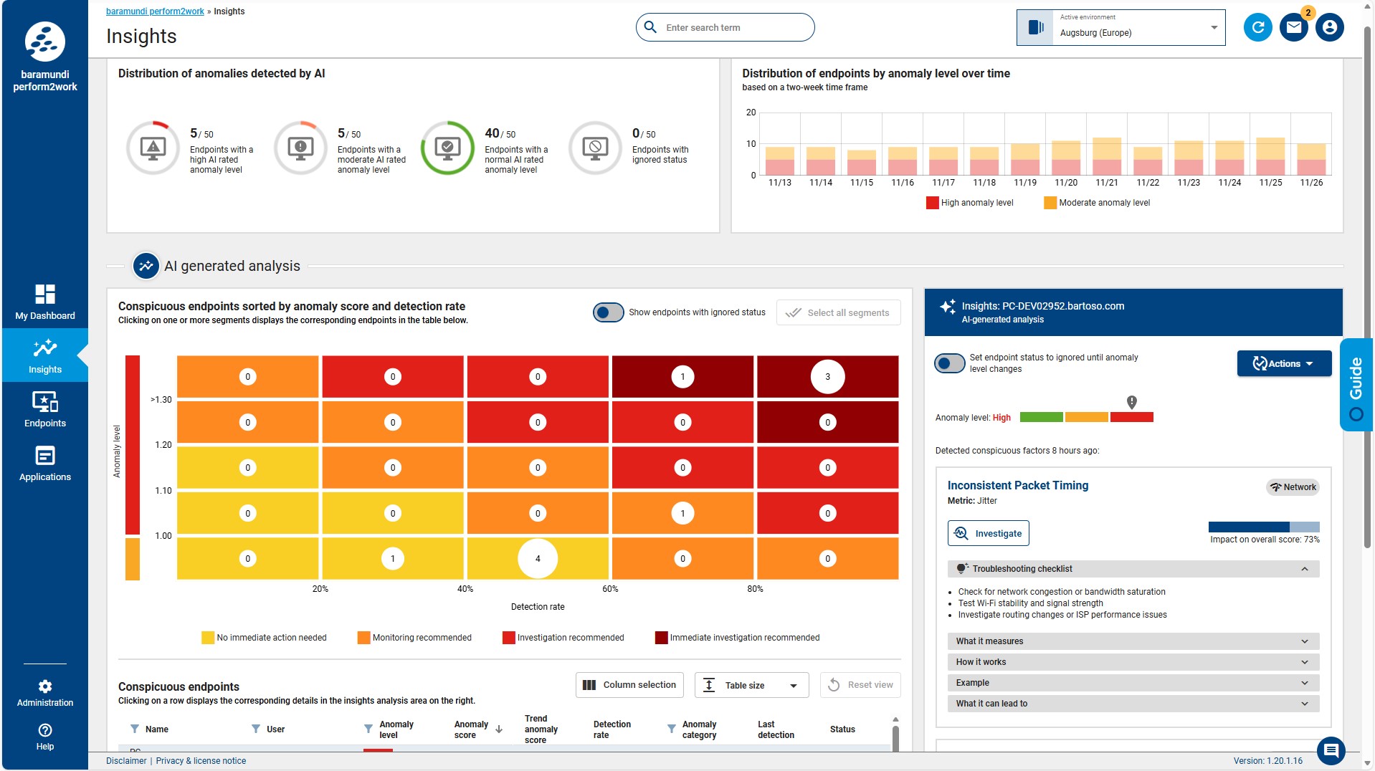Click the Investigate button
Image resolution: width=1375 pixels, height=771 pixels.
click(988, 533)
